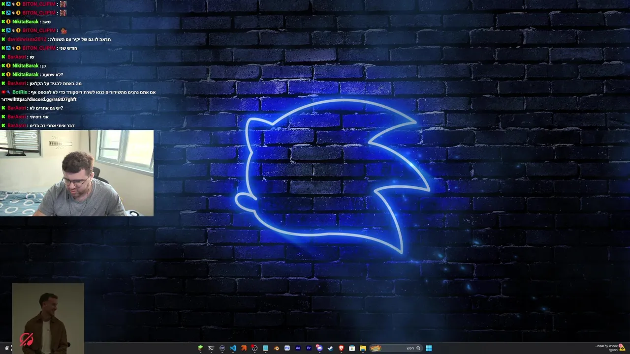630x354 pixels.
Task: Click the Windows Start button
Action: click(x=429, y=348)
